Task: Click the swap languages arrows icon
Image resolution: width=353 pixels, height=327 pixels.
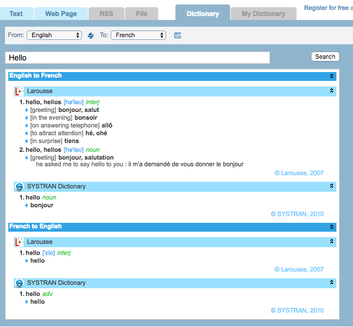Action: tap(91, 35)
